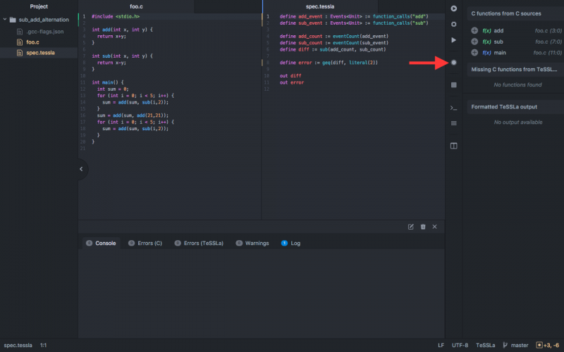Viewport: 564px width, 352px height.
Task: Click the pencil edit icon above the console
Action: click(410, 227)
